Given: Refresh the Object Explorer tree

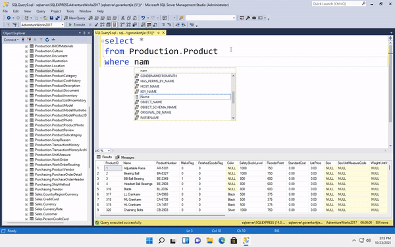Looking at the screenshot, I should pyautogui.click(x=47, y=40).
